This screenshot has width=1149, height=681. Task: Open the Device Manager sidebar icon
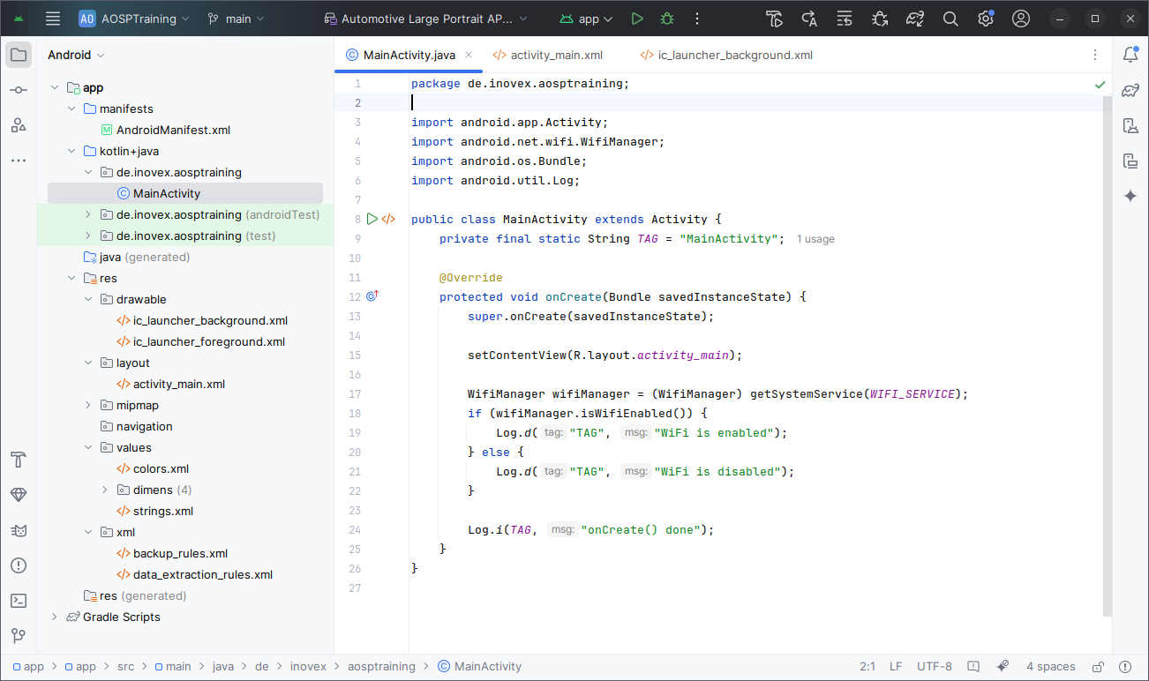tap(1130, 125)
